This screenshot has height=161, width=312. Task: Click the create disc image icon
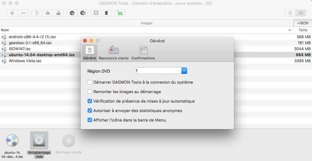click(x=72, y=13)
